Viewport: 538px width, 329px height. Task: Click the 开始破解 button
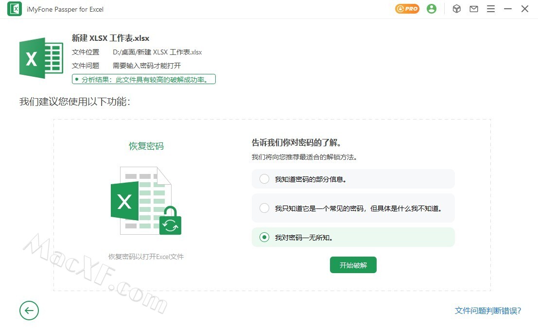click(353, 265)
